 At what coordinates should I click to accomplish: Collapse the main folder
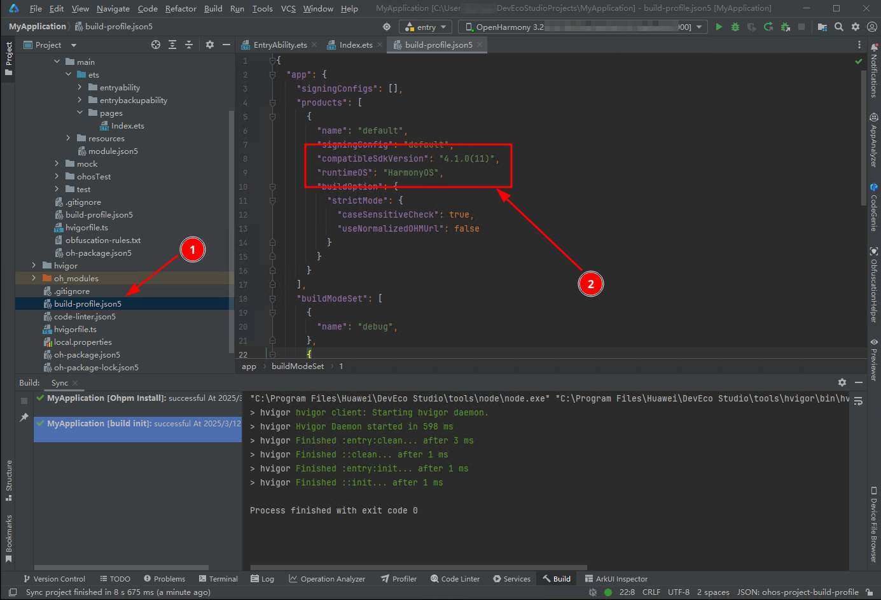(x=57, y=62)
